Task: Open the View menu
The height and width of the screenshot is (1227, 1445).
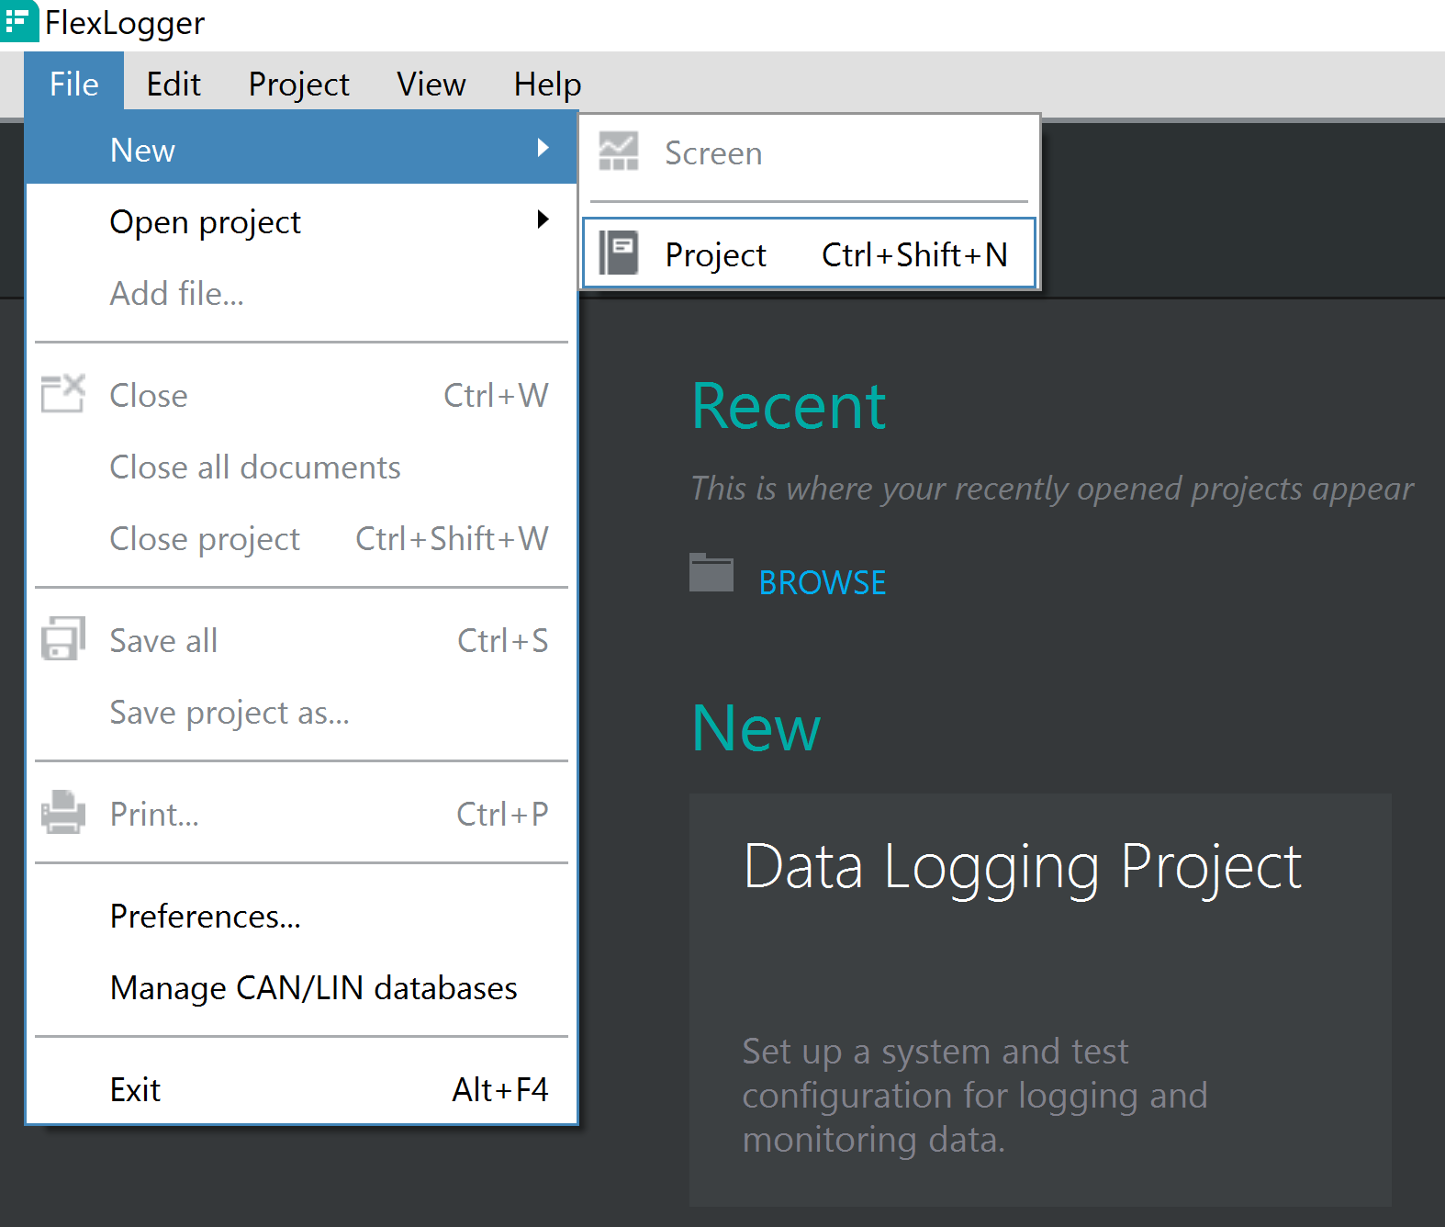Action: click(x=431, y=84)
